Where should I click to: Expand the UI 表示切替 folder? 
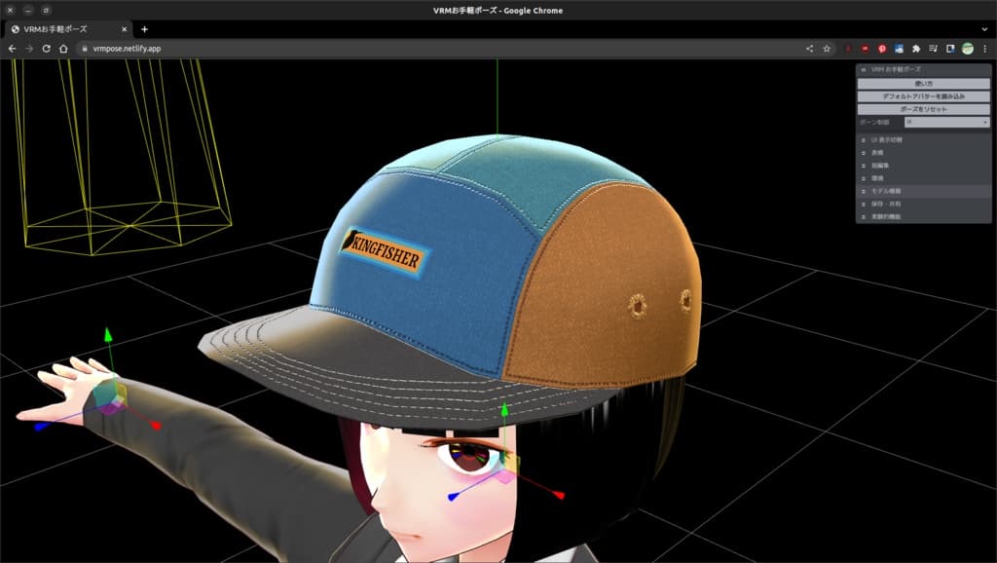[923, 140]
